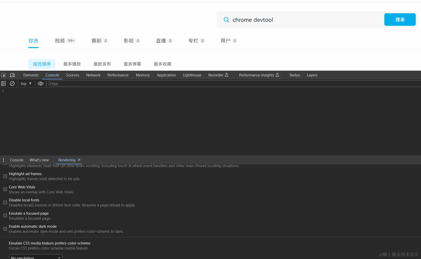Screen dimensions: 421x259
Task: Open the Lighthouse tab
Action: click(192, 75)
